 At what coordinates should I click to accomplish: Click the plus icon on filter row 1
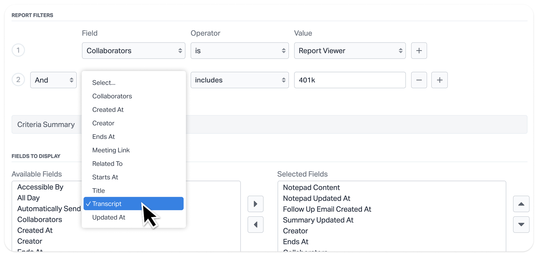tap(419, 51)
